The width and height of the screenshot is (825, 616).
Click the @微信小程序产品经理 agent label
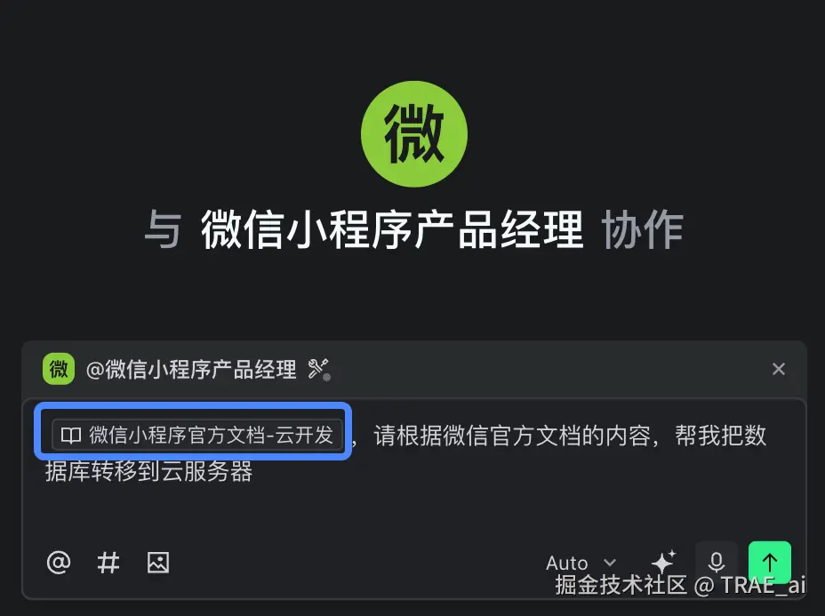coord(191,369)
